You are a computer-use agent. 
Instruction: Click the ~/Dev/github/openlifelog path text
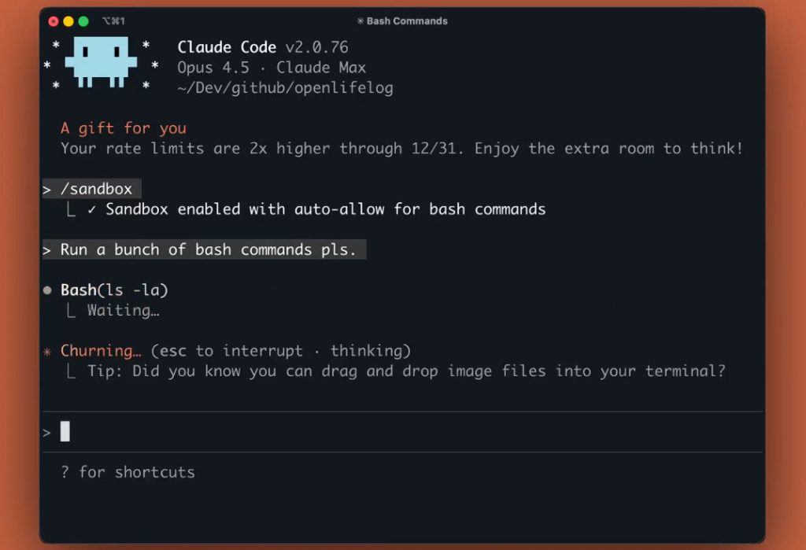coord(285,87)
